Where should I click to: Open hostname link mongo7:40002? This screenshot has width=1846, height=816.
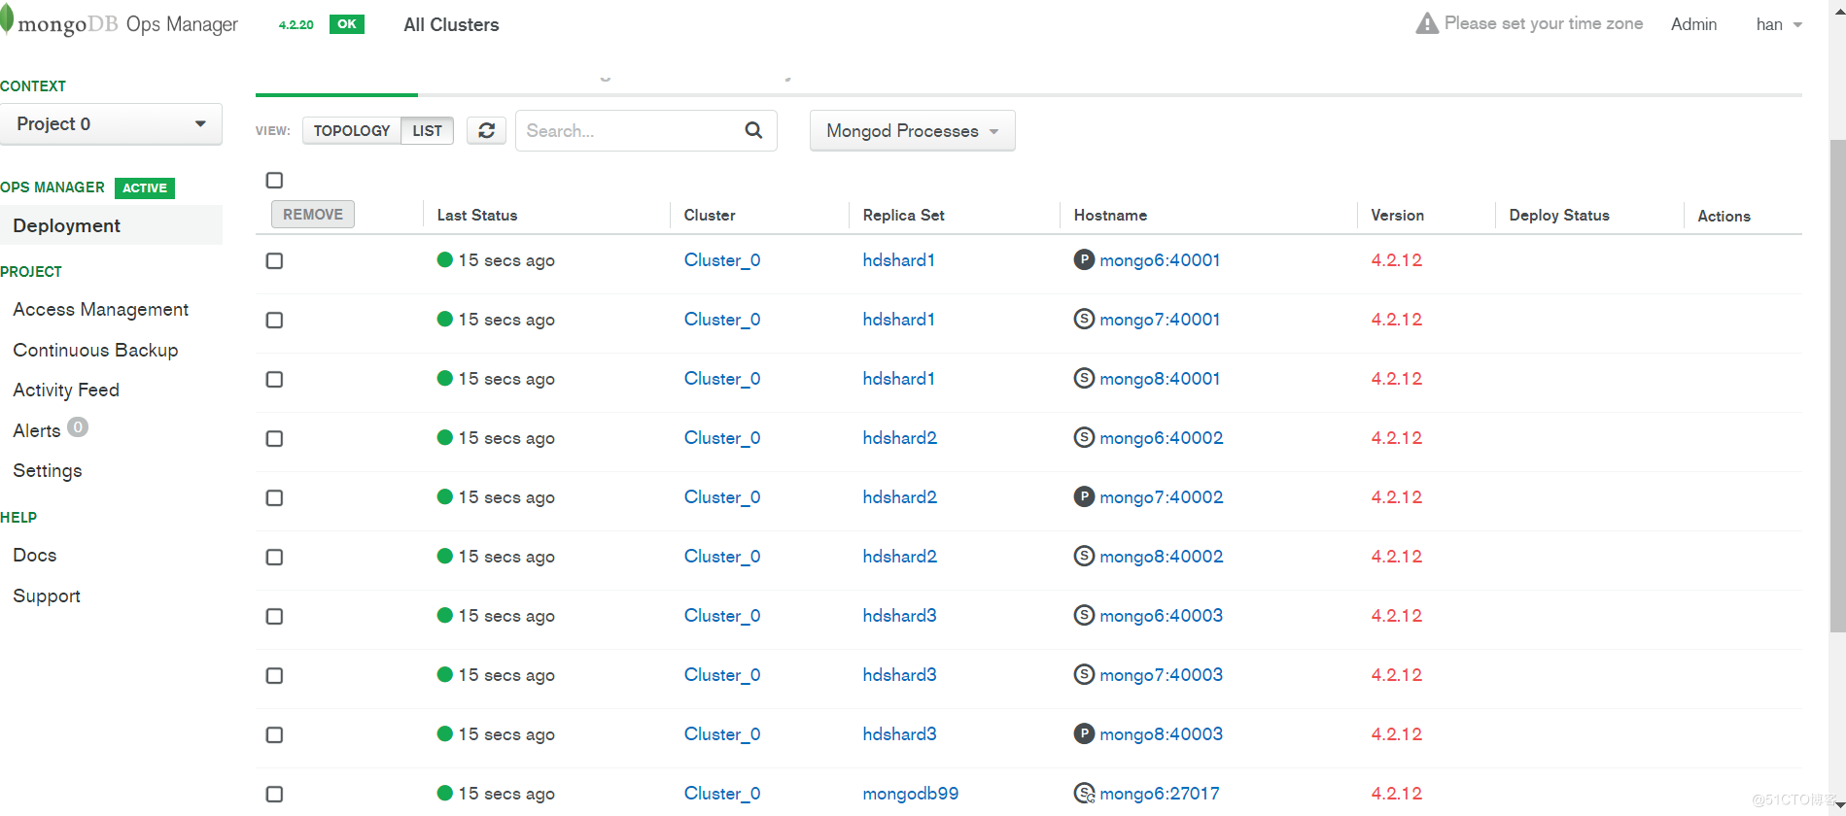pyautogui.click(x=1162, y=496)
